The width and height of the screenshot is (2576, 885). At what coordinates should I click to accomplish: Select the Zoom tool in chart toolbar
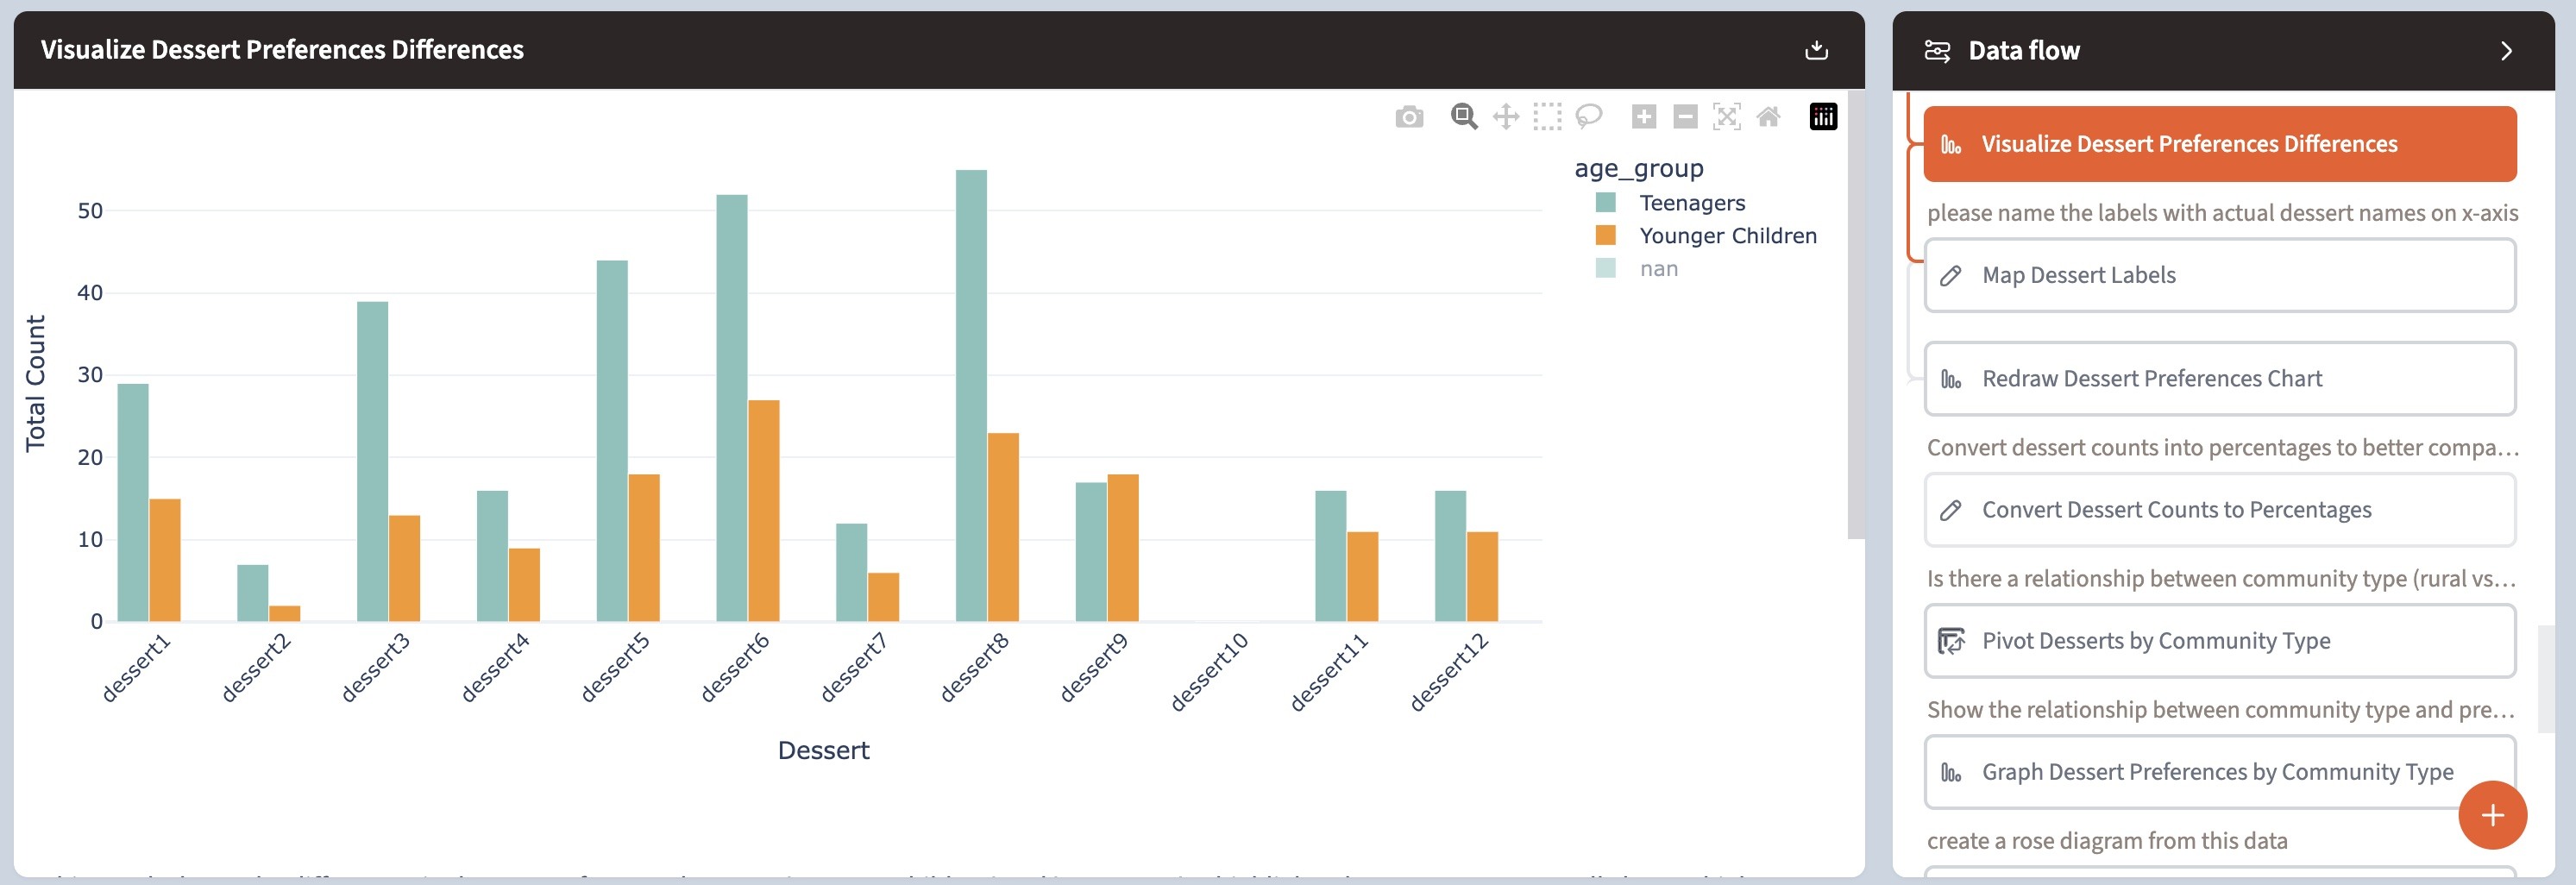click(x=1464, y=117)
